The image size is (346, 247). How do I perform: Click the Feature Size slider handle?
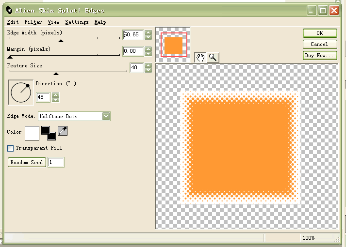[x=56, y=74]
